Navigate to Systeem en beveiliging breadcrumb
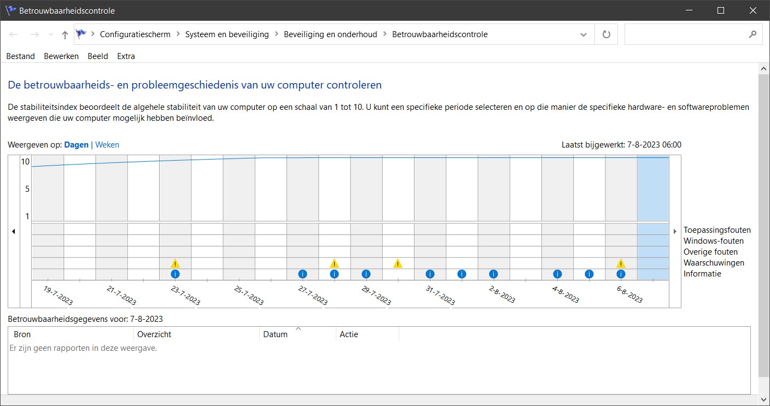 227,34
